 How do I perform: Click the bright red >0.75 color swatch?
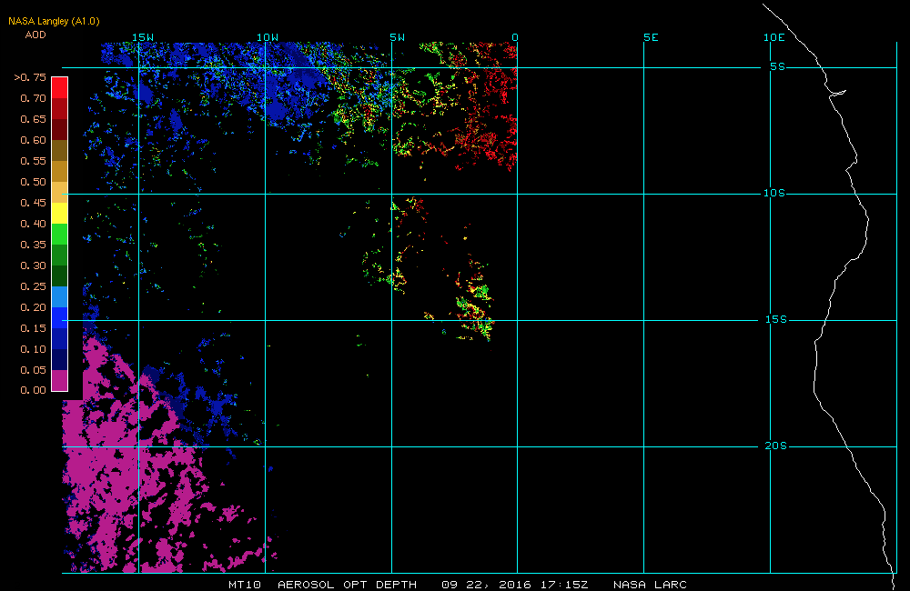click(60, 87)
